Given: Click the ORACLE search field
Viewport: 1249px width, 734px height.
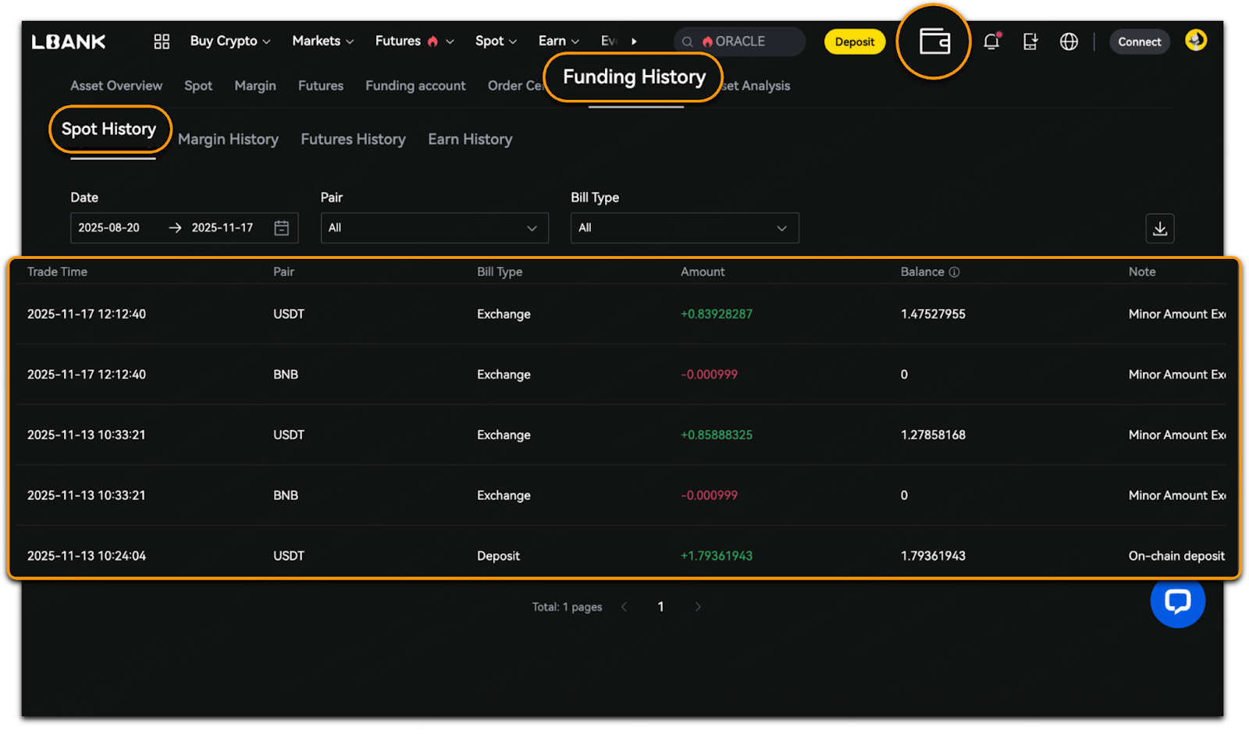Looking at the screenshot, I should [740, 41].
